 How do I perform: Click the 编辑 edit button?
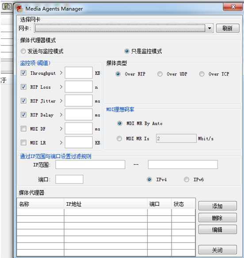pyautogui.click(x=217, y=230)
